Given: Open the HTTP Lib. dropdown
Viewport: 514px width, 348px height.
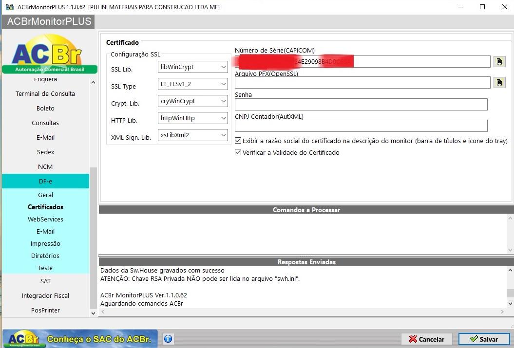Looking at the screenshot, I should [193, 118].
